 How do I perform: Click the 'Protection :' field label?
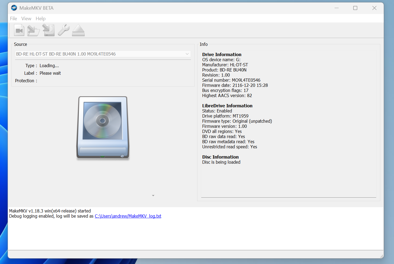pos(26,81)
